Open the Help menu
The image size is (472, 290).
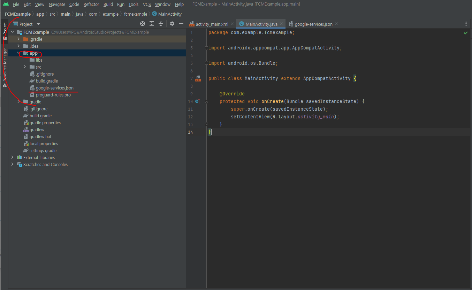pyautogui.click(x=179, y=4)
